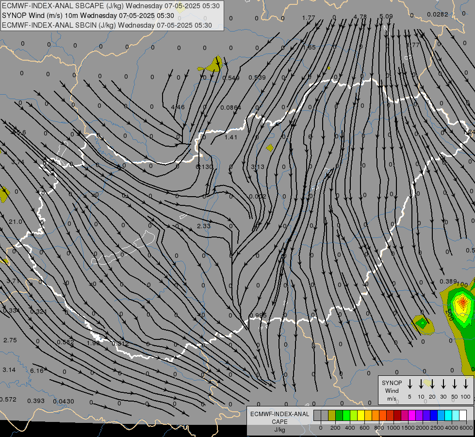Image resolution: width=475 pixels, height=437 pixels.
Task: Click the map value 0.582
Action: pos(66,342)
